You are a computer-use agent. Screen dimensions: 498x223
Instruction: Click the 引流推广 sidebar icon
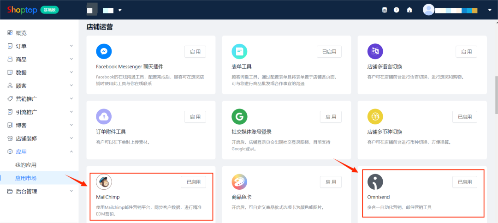click(x=10, y=112)
